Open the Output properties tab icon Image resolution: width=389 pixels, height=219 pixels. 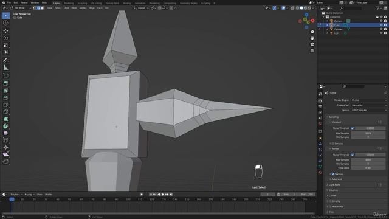[320, 106]
